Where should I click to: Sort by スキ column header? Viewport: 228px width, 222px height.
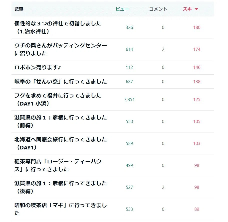(187, 9)
